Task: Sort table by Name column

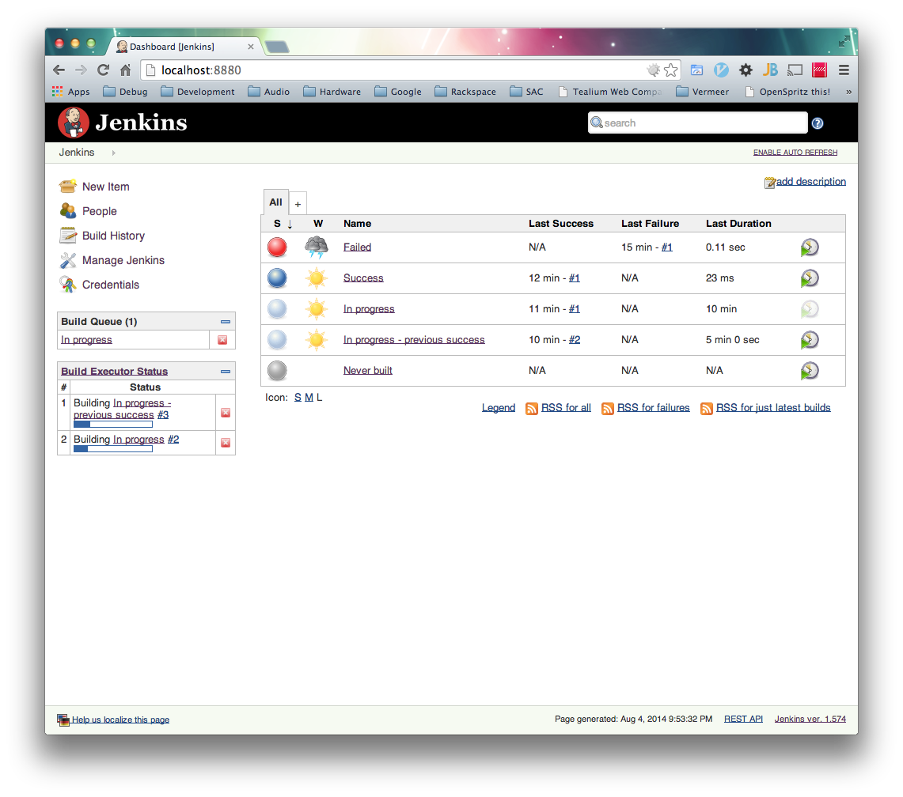Action: tap(357, 223)
